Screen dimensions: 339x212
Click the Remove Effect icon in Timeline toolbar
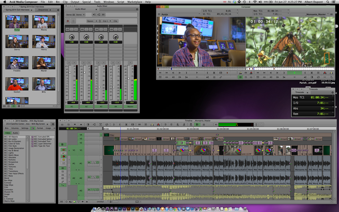click(107, 125)
